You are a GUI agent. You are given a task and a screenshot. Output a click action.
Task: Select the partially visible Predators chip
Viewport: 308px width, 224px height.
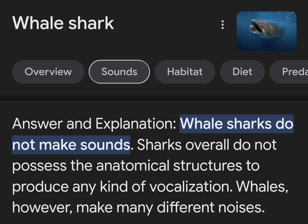tap(289, 72)
